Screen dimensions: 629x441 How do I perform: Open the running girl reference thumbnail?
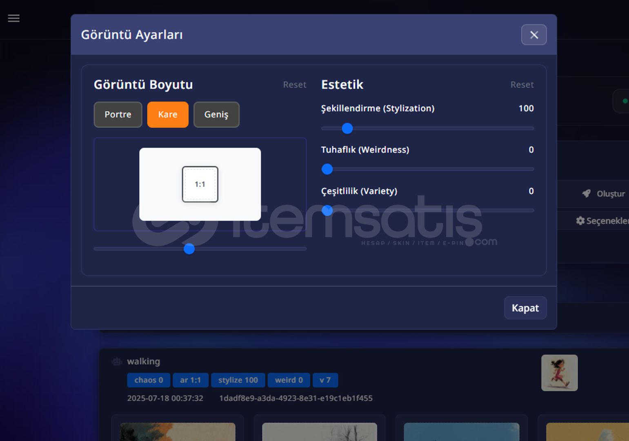[560, 373]
